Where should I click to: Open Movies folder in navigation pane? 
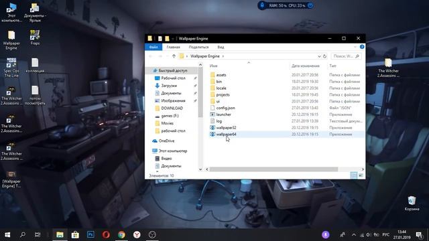[167, 123]
